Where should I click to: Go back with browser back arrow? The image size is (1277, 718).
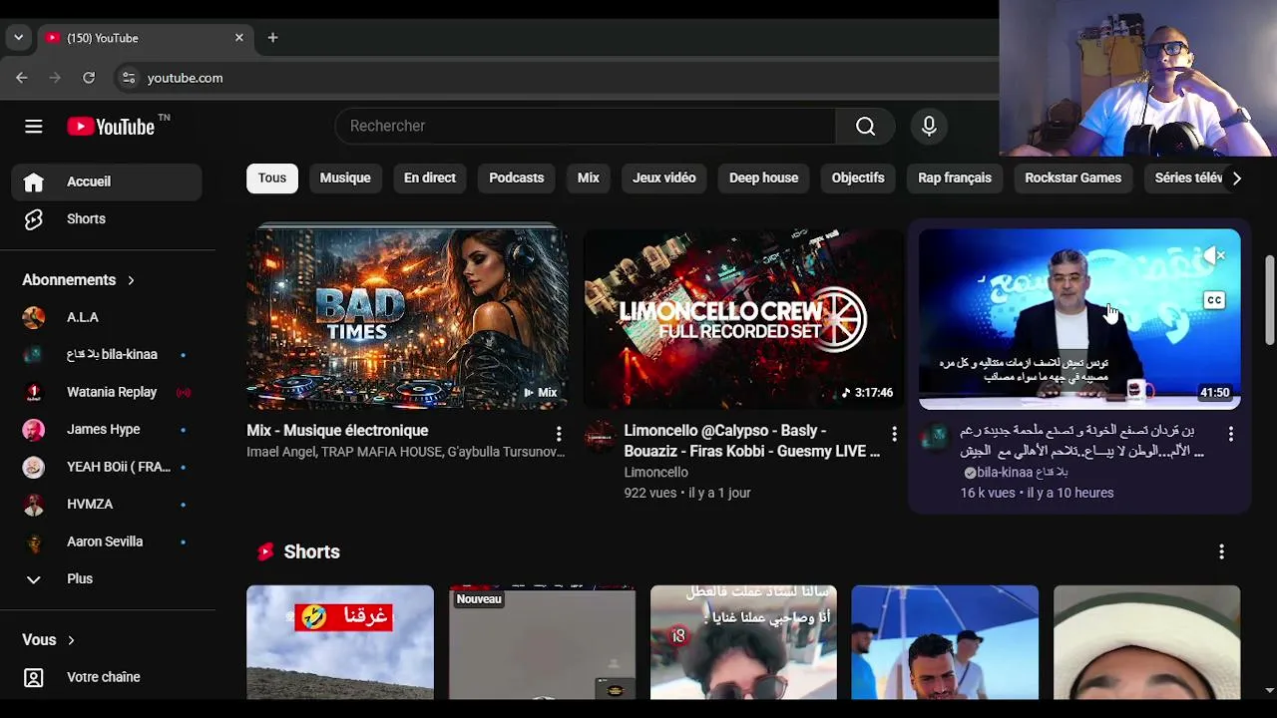[x=22, y=78]
